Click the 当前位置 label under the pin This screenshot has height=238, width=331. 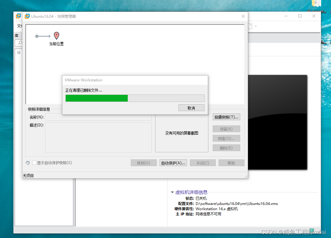[x=56, y=44]
